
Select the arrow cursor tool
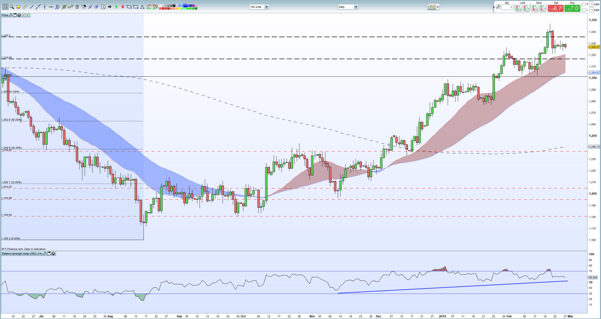point(5,7)
